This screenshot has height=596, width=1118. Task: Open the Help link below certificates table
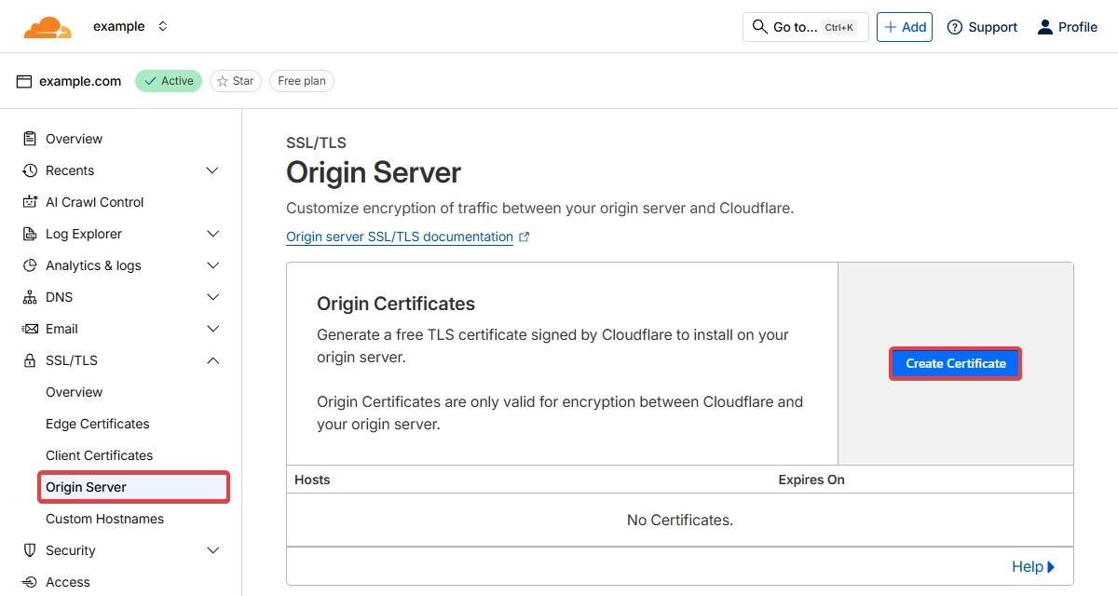1033,566
